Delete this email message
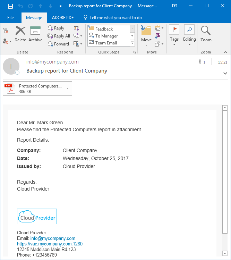231x260 pixels. (x=20, y=34)
